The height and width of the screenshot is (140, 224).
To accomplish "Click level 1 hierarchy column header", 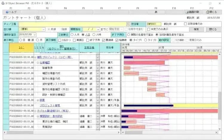I will pos(35,47).
